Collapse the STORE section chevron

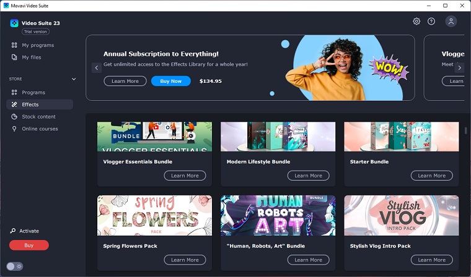(74, 79)
